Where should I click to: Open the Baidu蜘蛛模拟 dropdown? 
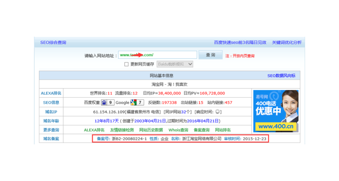pos(174,64)
